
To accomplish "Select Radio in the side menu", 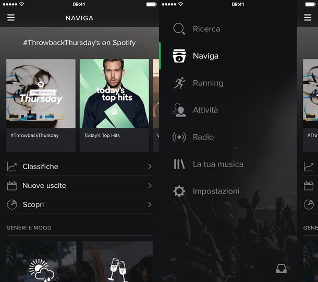I will [x=203, y=137].
